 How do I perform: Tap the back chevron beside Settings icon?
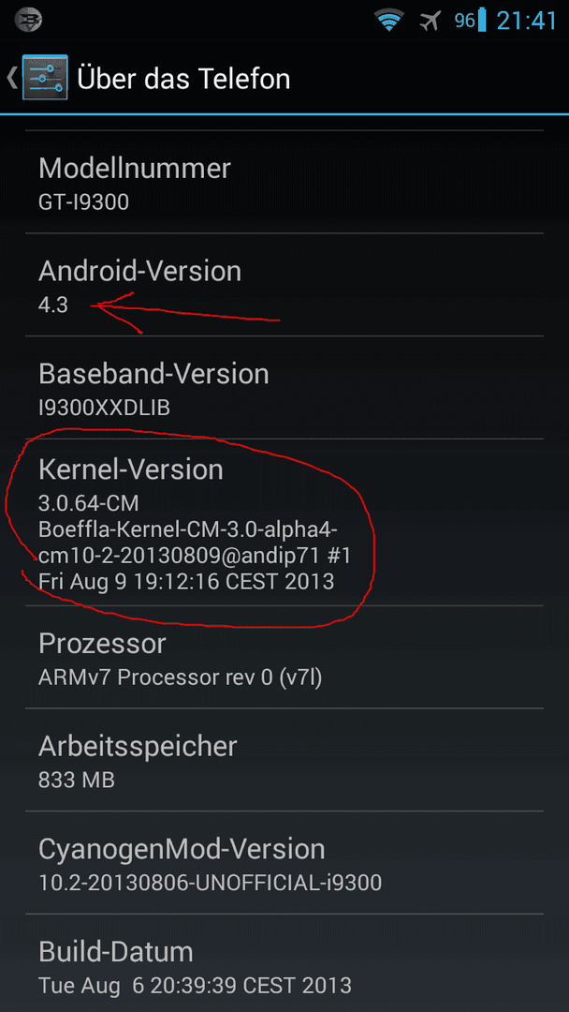pos(11,78)
